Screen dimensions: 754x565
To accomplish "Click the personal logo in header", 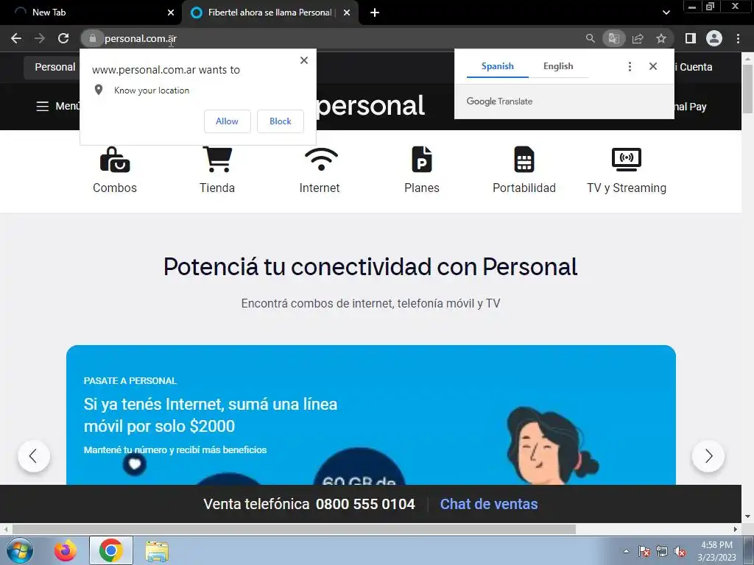I will pos(371,106).
